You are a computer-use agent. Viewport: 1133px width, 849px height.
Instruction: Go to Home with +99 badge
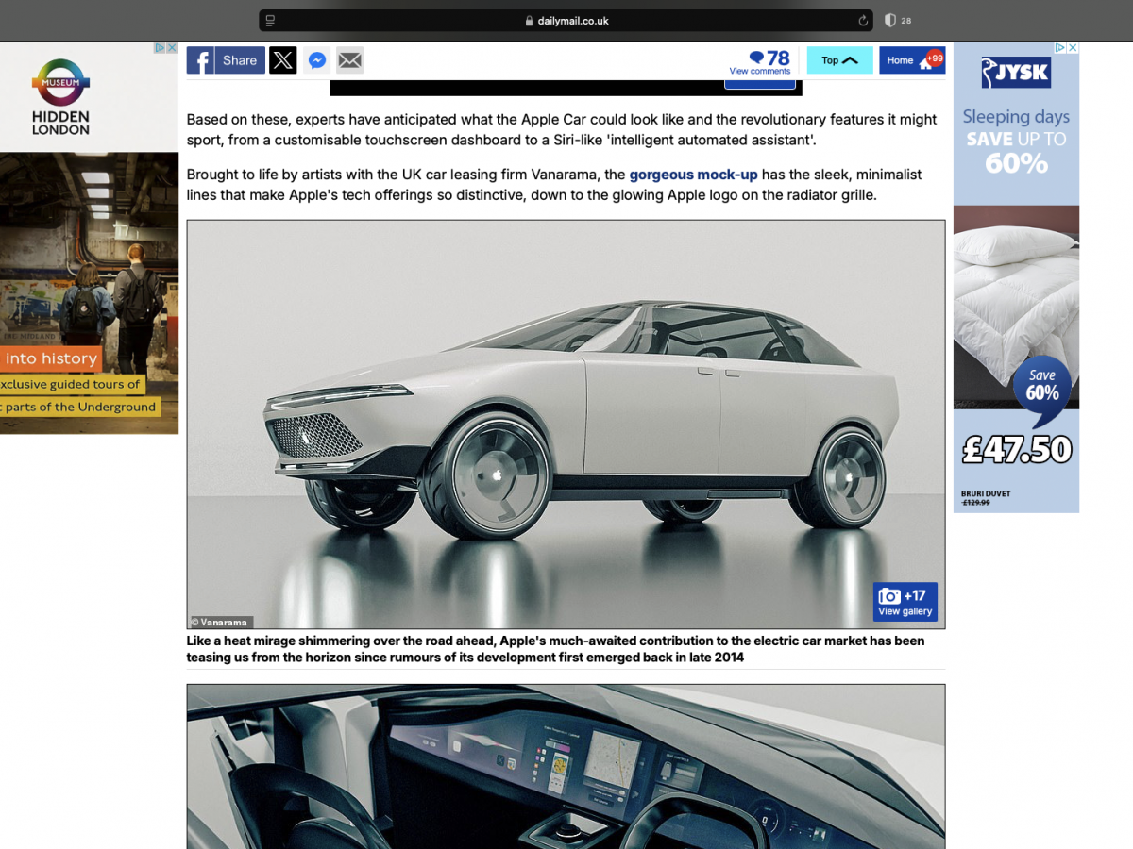pyautogui.click(x=911, y=60)
